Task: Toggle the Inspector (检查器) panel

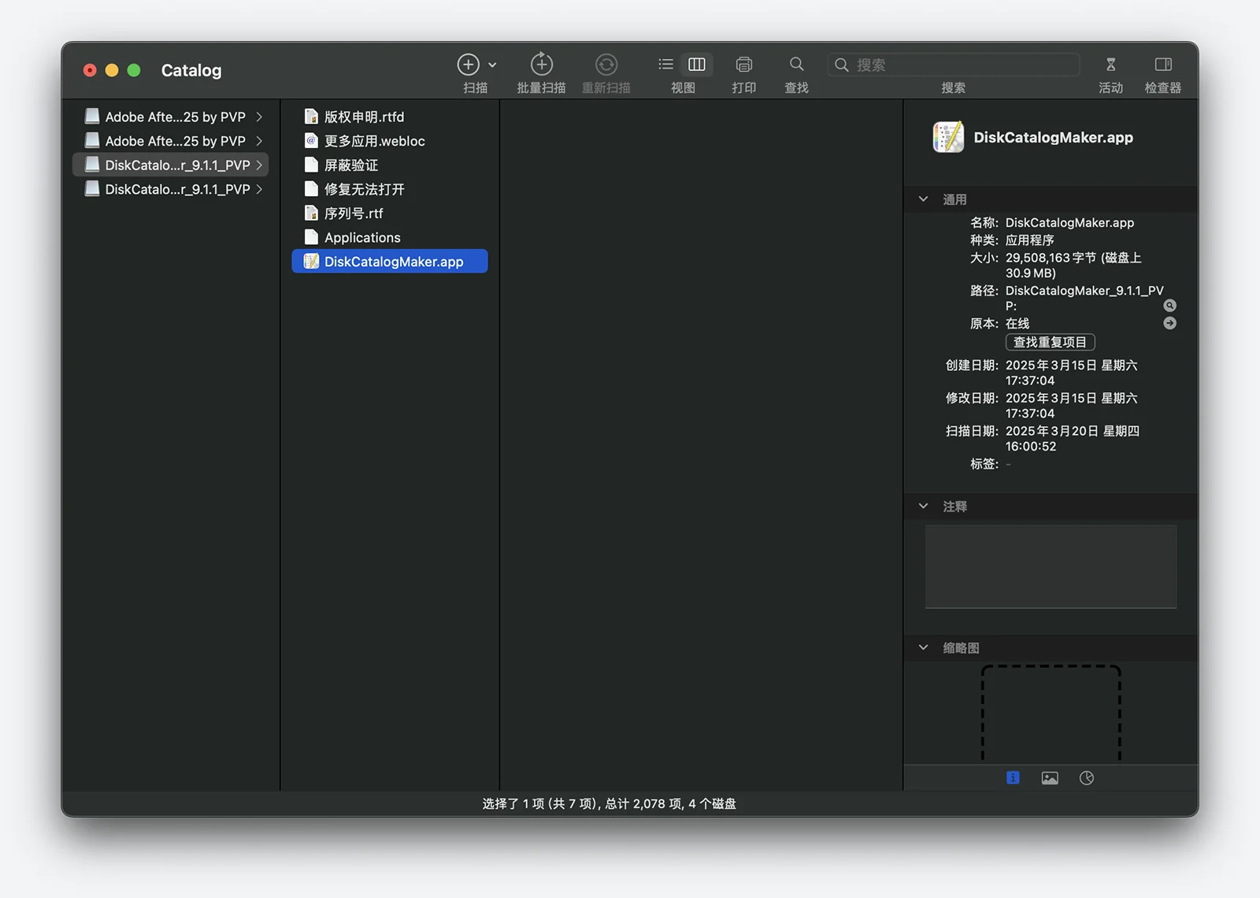Action: (x=1163, y=65)
